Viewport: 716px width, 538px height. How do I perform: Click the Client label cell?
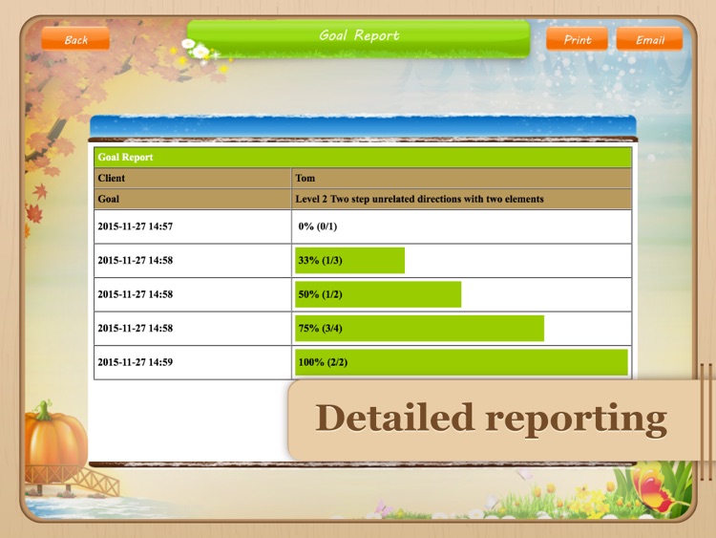[x=192, y=179]
